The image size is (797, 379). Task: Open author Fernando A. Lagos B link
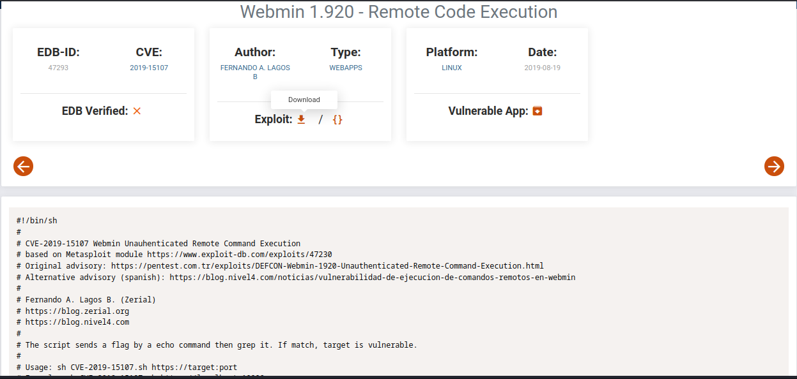click(x=255, y=68)
